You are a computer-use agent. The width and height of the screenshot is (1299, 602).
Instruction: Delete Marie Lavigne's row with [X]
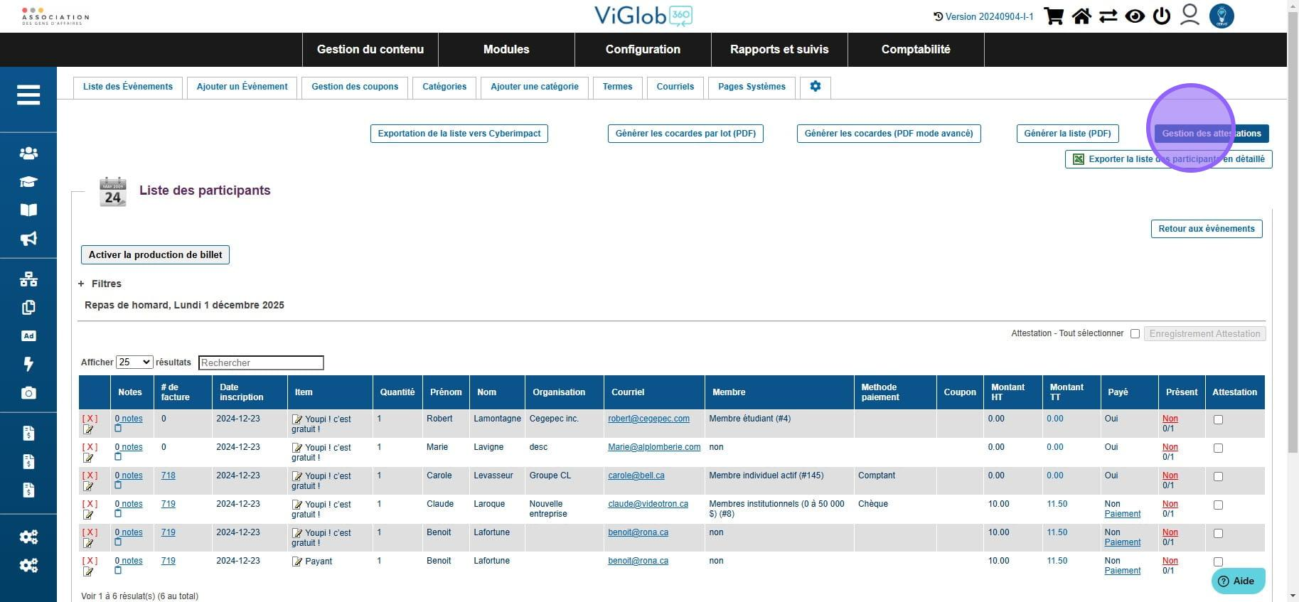coord(90,447)
